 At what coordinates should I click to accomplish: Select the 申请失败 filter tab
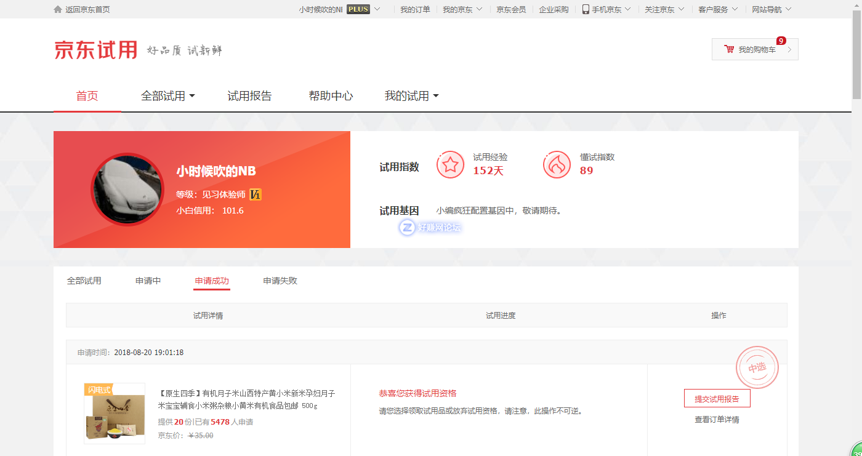click(x=280, y=281)
